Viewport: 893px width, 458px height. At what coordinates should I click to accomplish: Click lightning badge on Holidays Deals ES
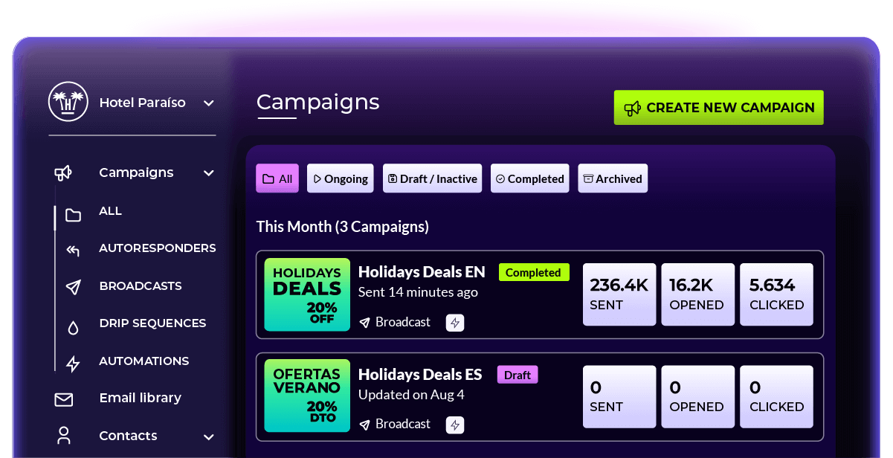pos(455,425)
